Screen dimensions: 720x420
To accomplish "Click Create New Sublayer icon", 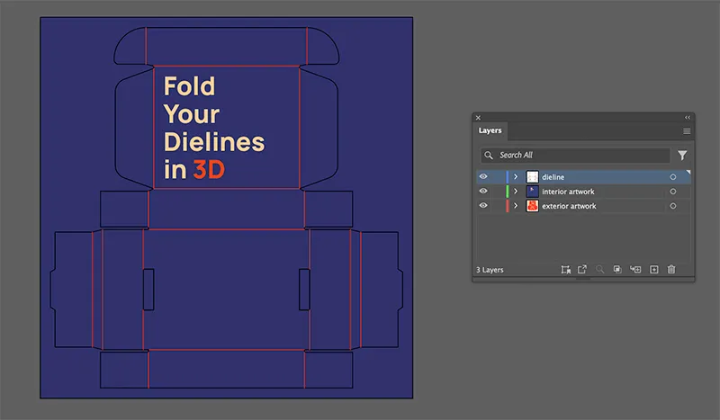I will pos(635,270).
